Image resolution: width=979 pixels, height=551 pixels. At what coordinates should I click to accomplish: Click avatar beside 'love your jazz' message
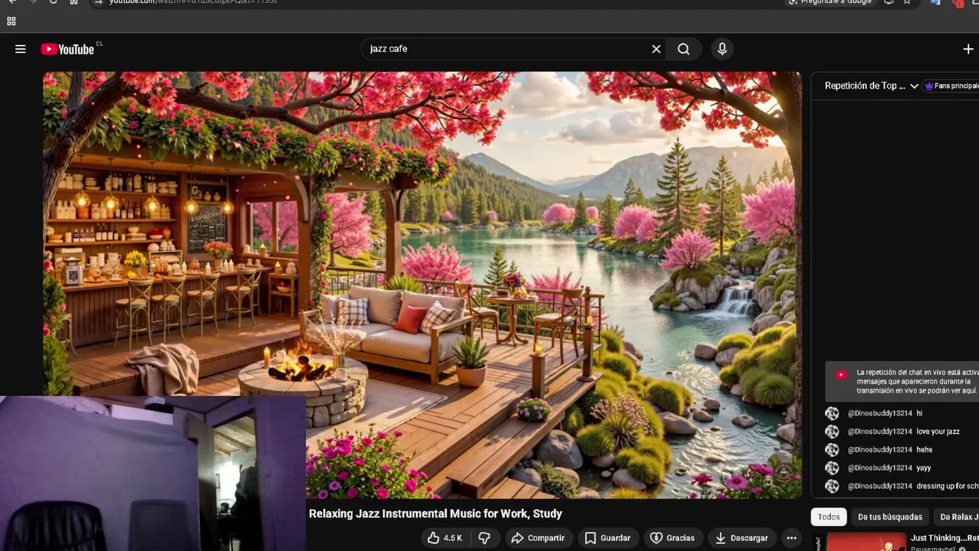(832, 432)
